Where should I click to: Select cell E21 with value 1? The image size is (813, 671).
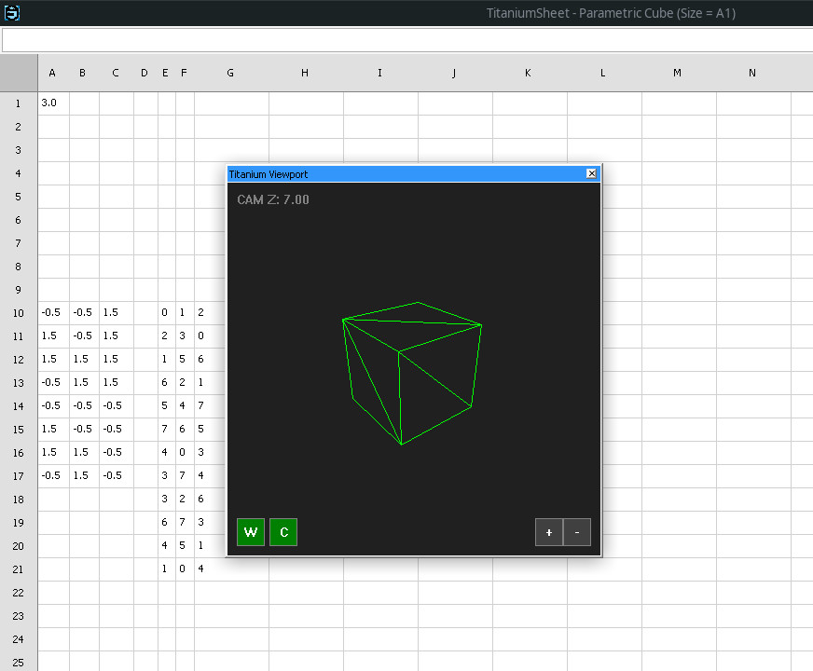(167, 568)
